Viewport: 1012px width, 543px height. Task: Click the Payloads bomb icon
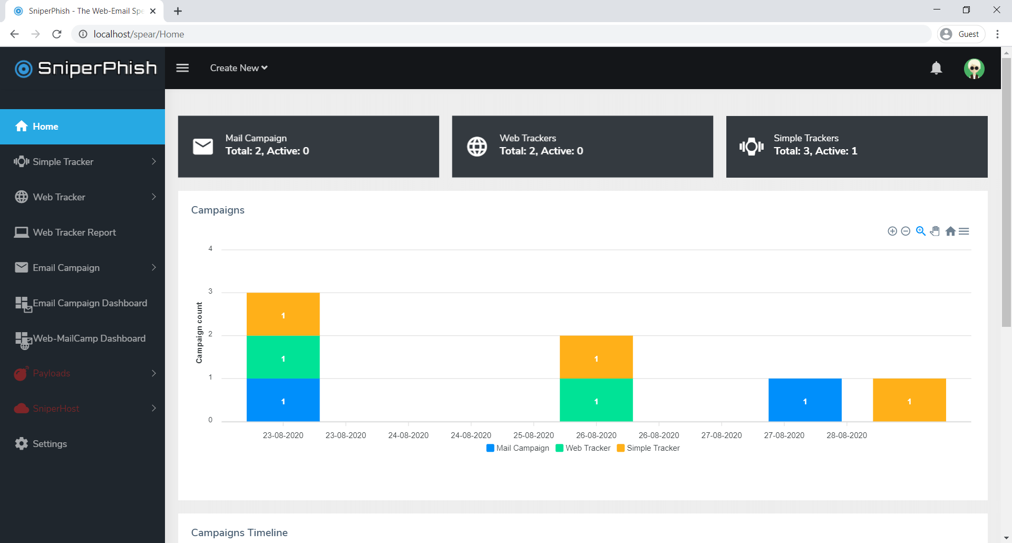pyautogui.click(x=21, y=373)
